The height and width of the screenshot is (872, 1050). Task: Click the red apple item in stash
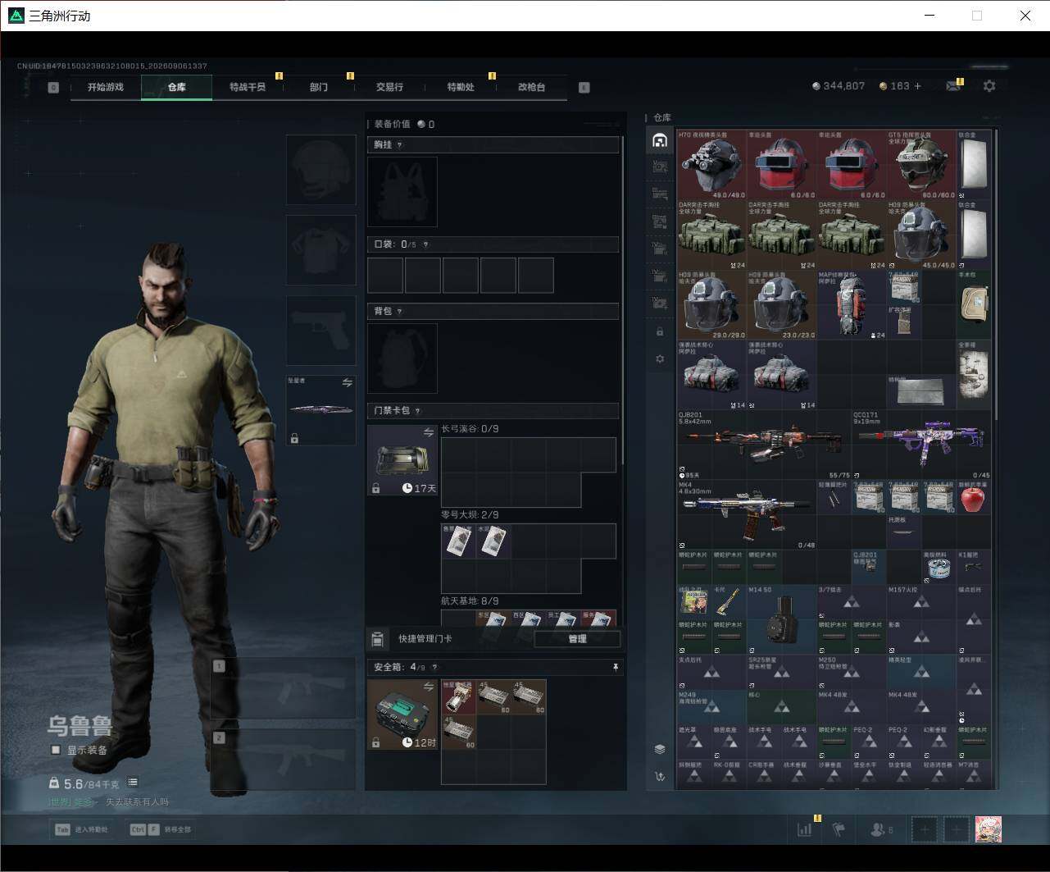(x=974, y=498)
